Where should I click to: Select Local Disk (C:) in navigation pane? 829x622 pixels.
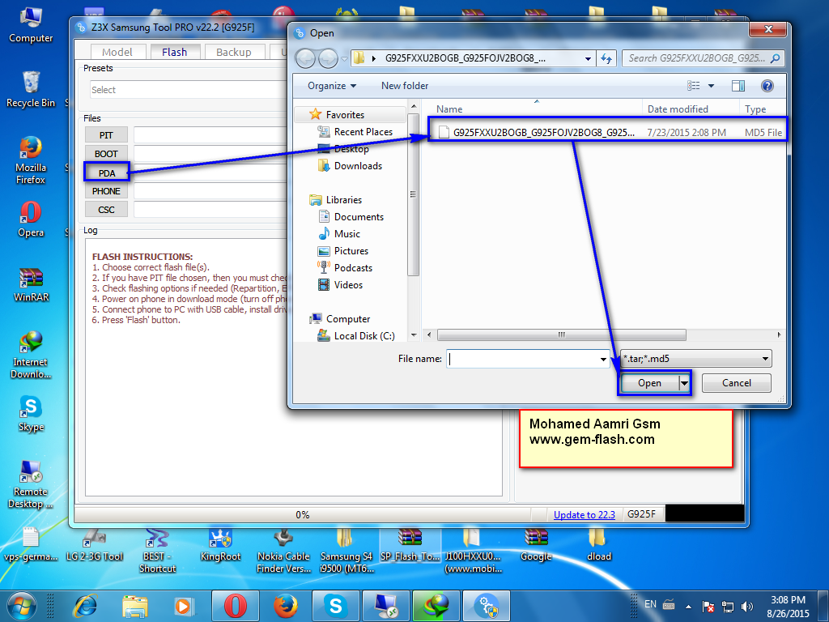pyautogui.click(x=355, y=336)
